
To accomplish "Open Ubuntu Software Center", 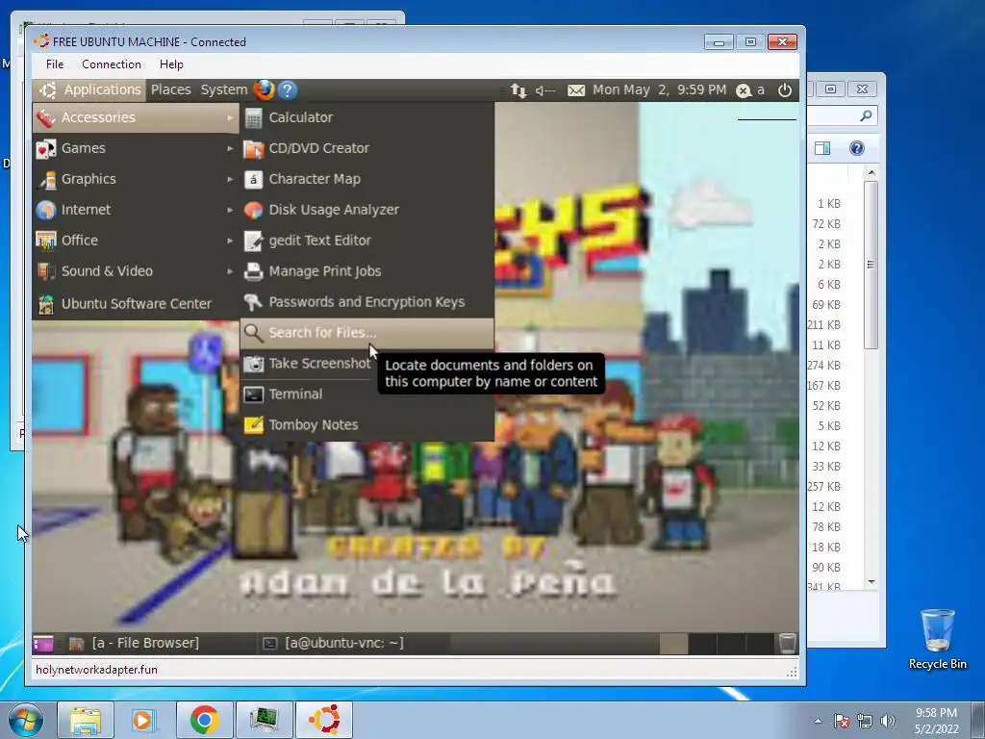I will click(136, 303).
